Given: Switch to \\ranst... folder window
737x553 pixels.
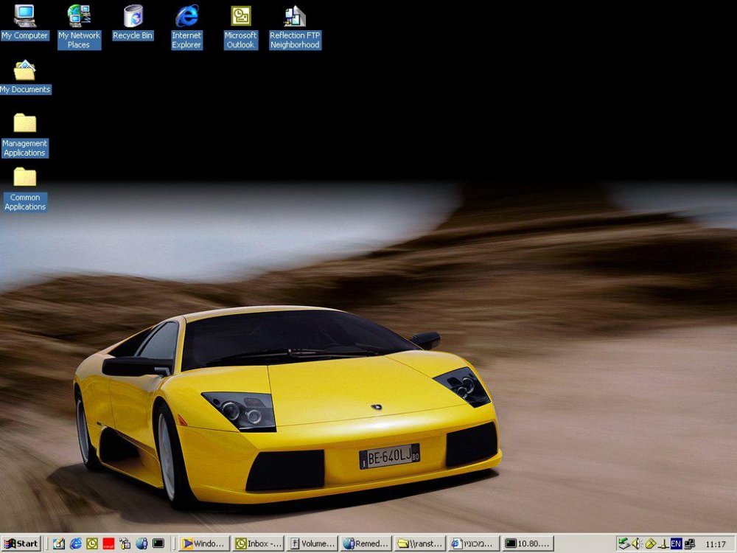Looking at the screenshot, I should click(x=420, y=543).
